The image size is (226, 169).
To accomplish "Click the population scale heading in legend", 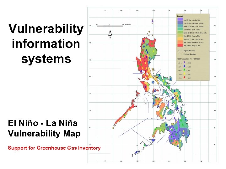I will (189, 59).
